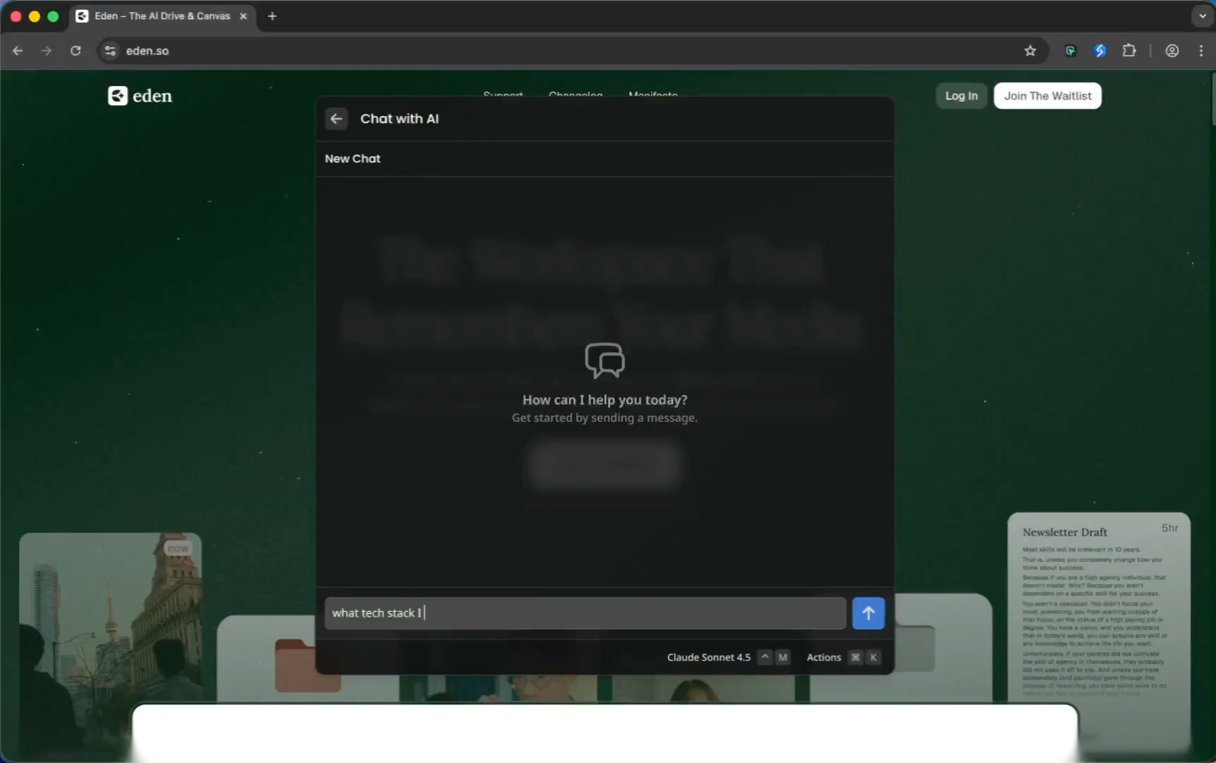Viewport: 1216px width, 763px height.
Task: Open the browser extensions puzzle icon
Action: (x=1129, y=51)
